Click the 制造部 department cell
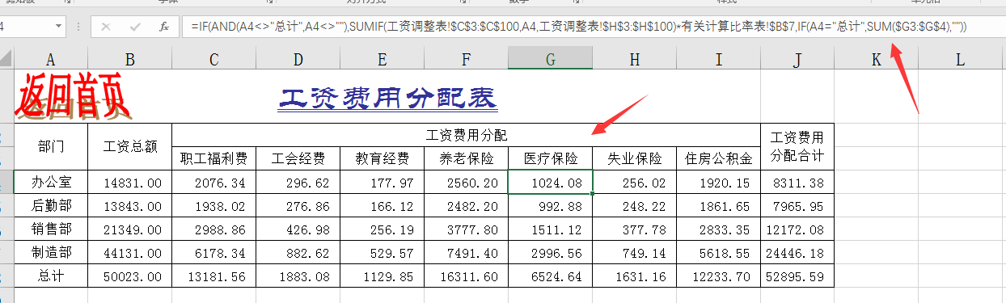 pos(51,252)
